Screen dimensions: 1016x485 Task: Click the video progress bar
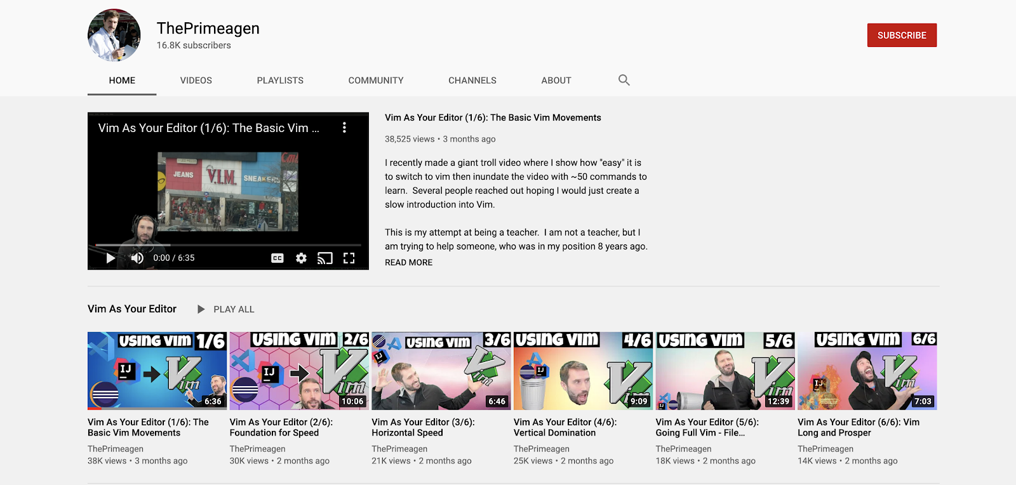click(228, 244)
